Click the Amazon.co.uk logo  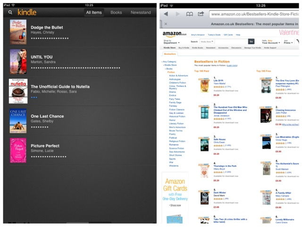click(x=175, y=34)
